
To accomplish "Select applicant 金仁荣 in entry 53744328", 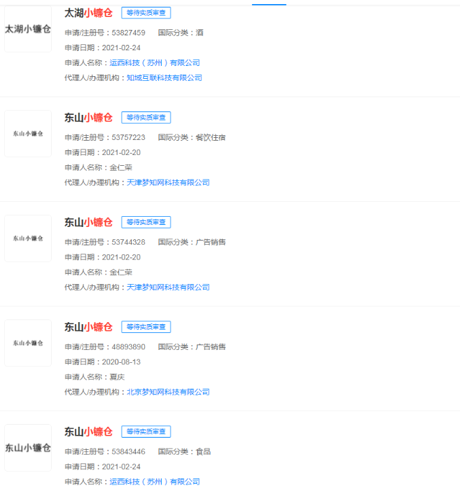I will [121, 273].
